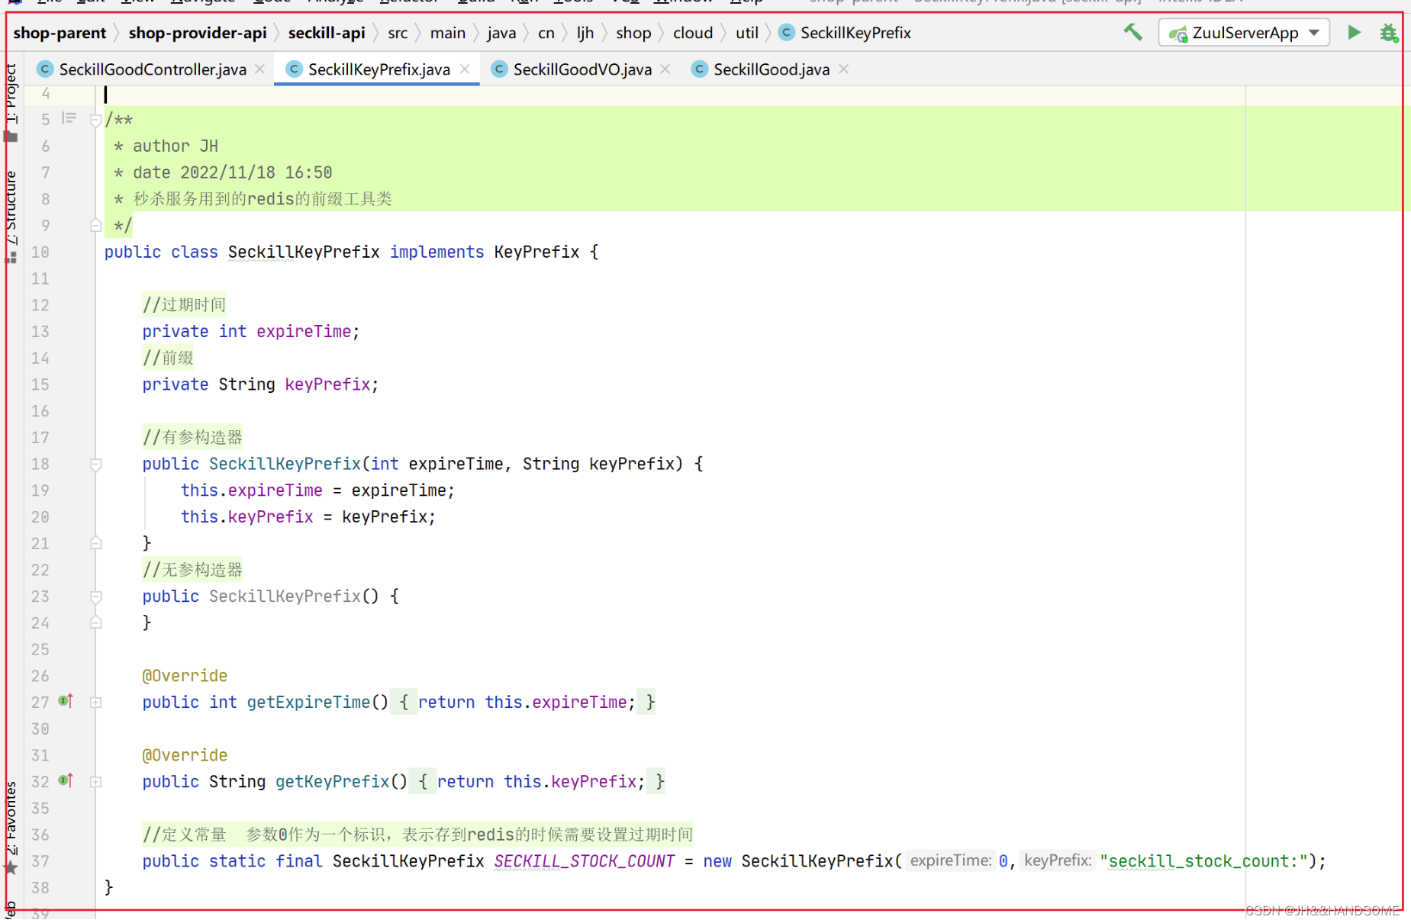Click the class icon on SeckillGoodController.java tab
This screenshot has height=923, width=1411.
[x=45, y=69]
